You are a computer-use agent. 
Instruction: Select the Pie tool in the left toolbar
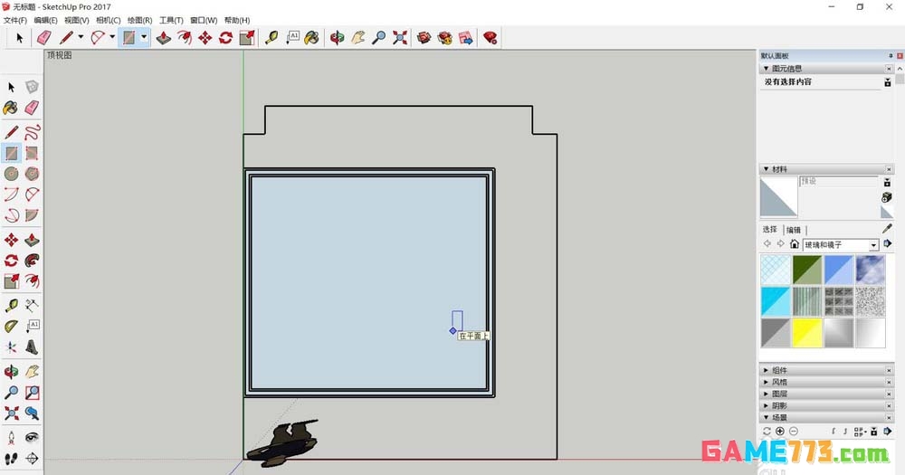pyautogui.click(x=33, y=215)
